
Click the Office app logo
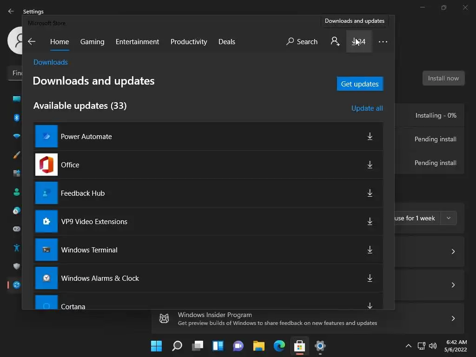(x=46, y=165)
